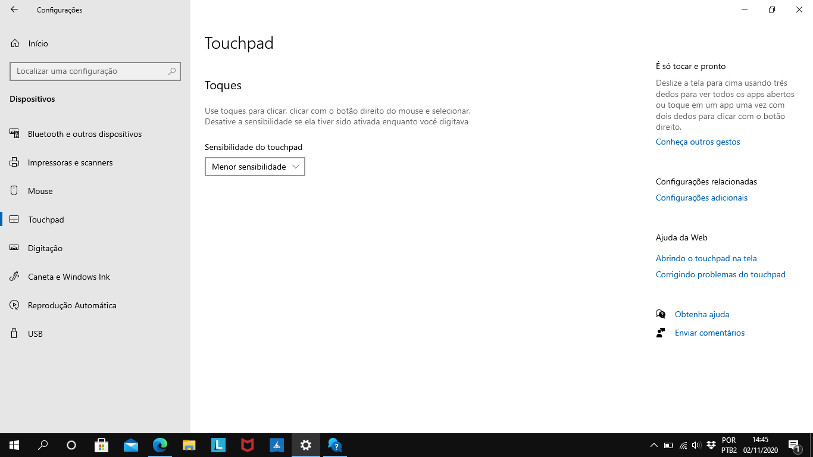Open the Dropbox icon in system tray
The height and width of the screenshot is (457, 813).
point(711,445)
